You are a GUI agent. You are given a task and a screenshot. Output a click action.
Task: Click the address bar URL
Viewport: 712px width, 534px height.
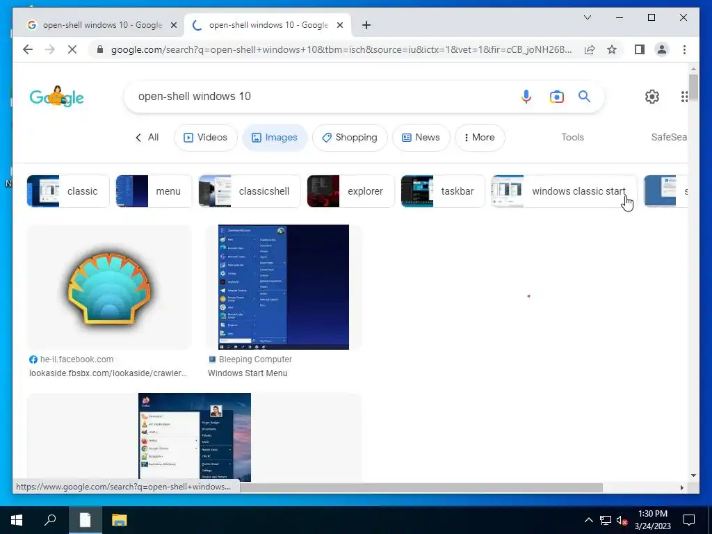(x=341, y=49)
